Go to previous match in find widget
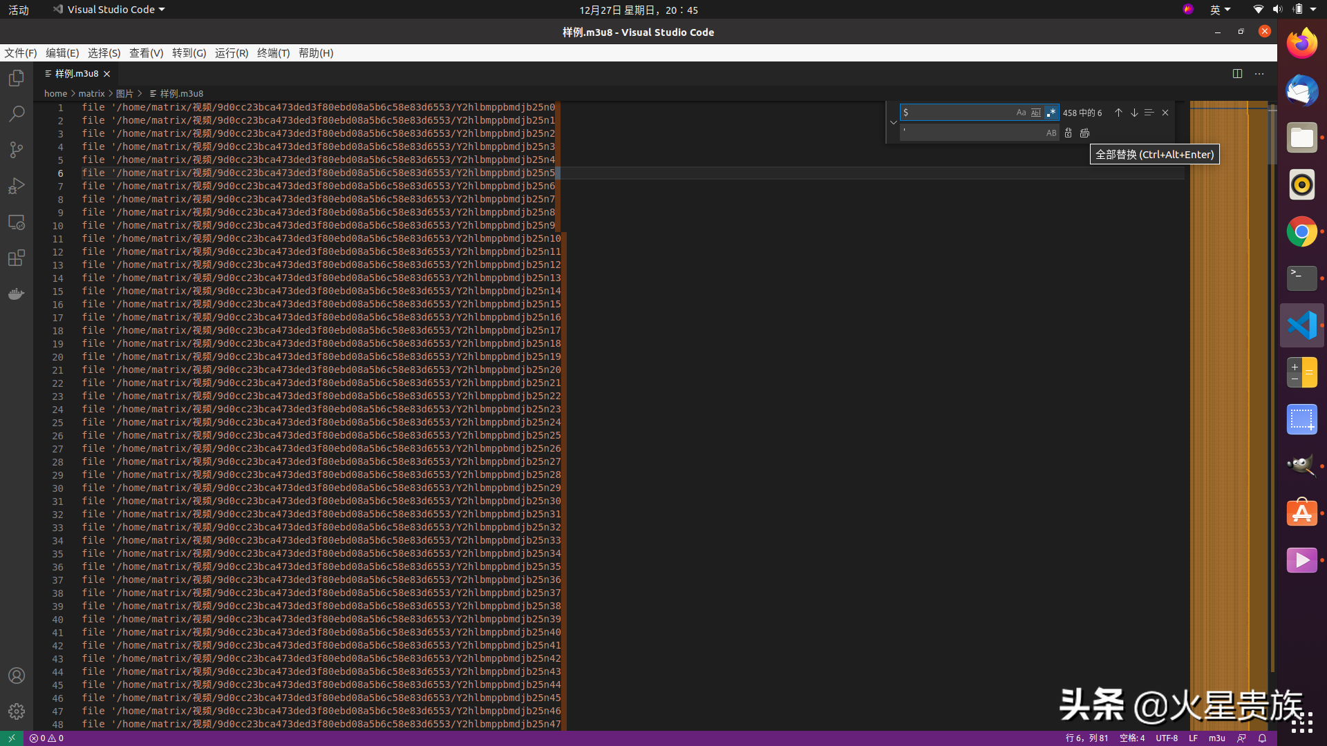 pos(1118,113)
